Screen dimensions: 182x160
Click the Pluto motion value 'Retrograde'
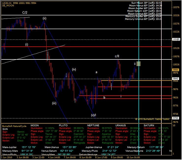coord(79,143)
